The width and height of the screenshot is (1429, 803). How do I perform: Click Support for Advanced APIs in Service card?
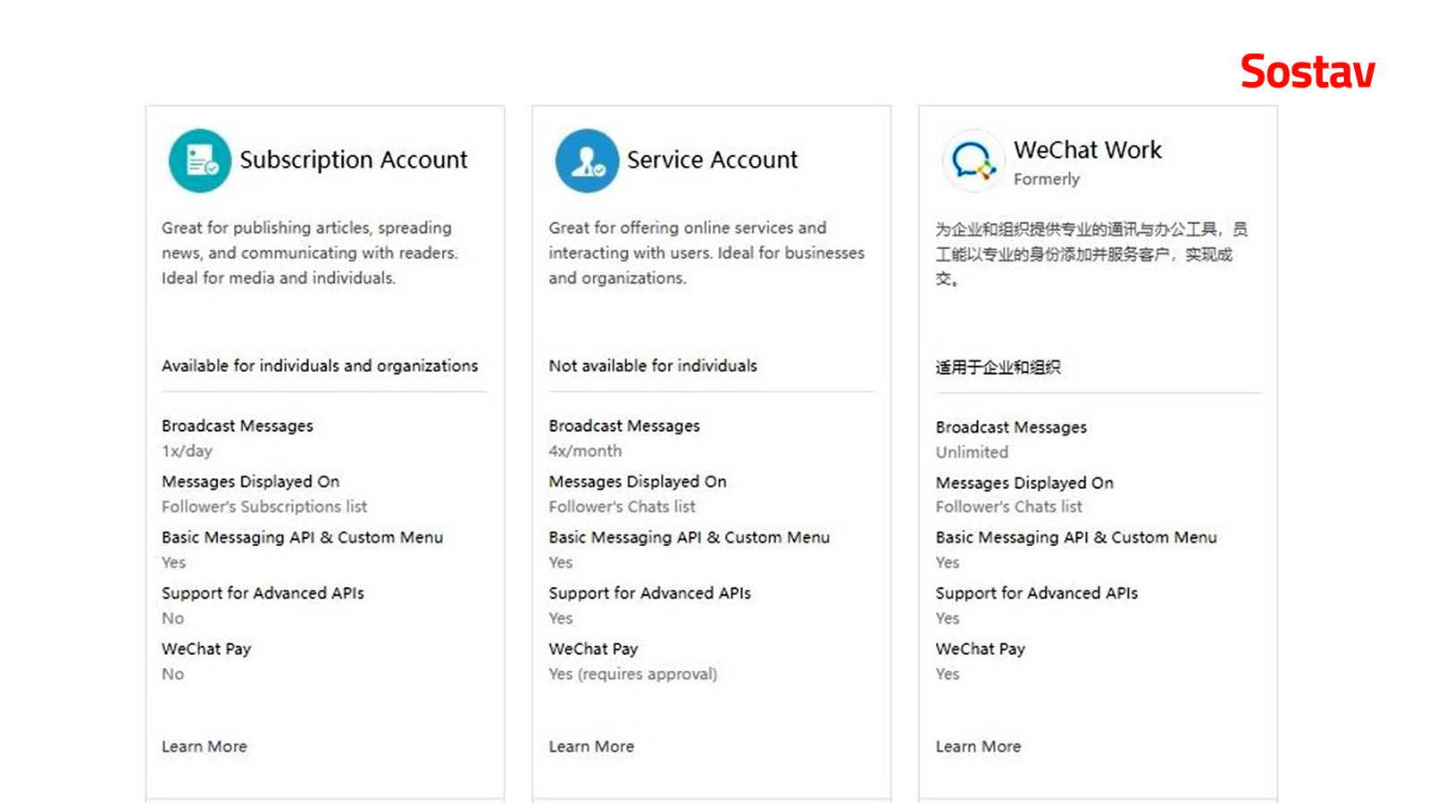pyautogui.click(x=649, y=593)
